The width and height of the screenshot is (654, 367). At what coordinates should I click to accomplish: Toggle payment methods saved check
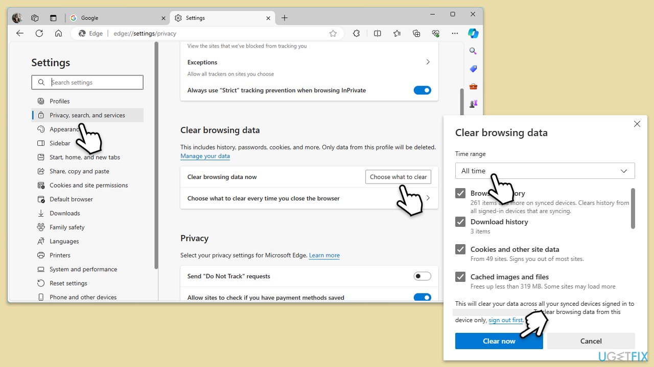423,297
